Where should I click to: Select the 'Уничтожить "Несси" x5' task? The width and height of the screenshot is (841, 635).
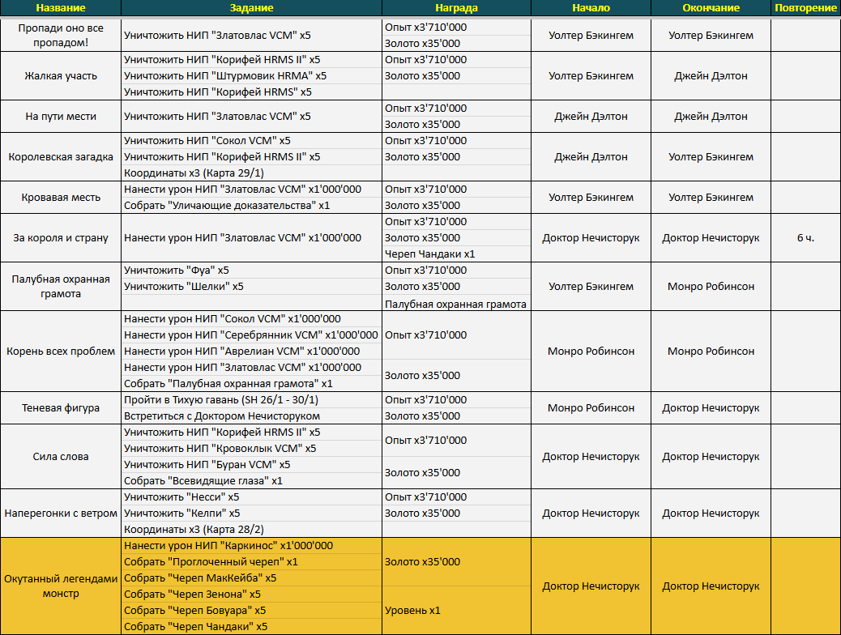point(181,497)
